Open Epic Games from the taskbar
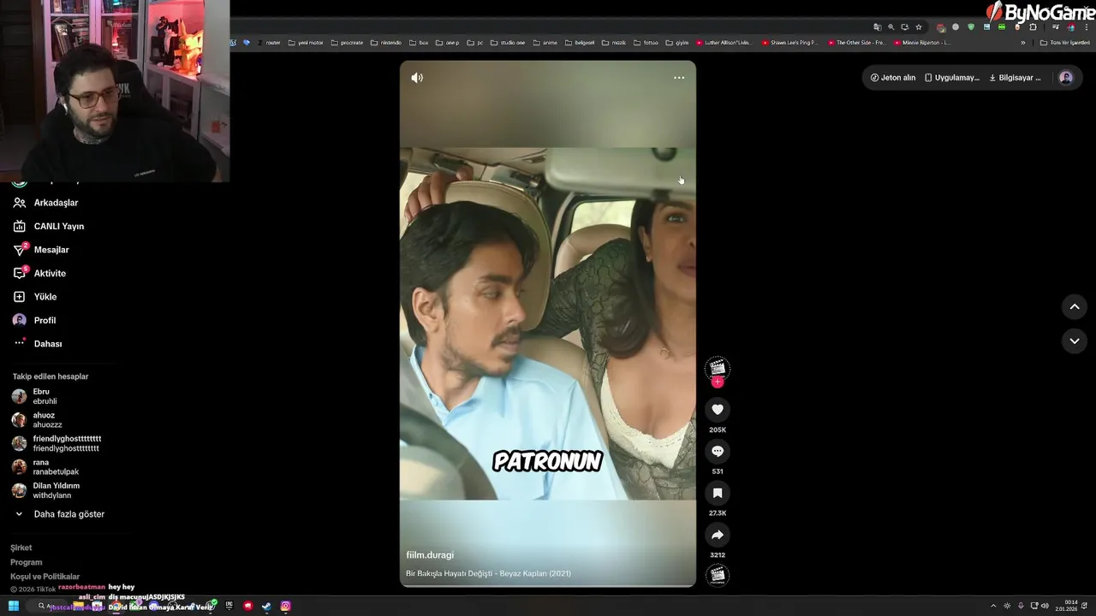 click(229, 606)
